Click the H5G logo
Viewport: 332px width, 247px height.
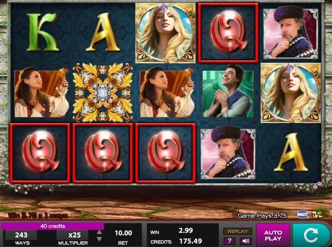point(317,215)
